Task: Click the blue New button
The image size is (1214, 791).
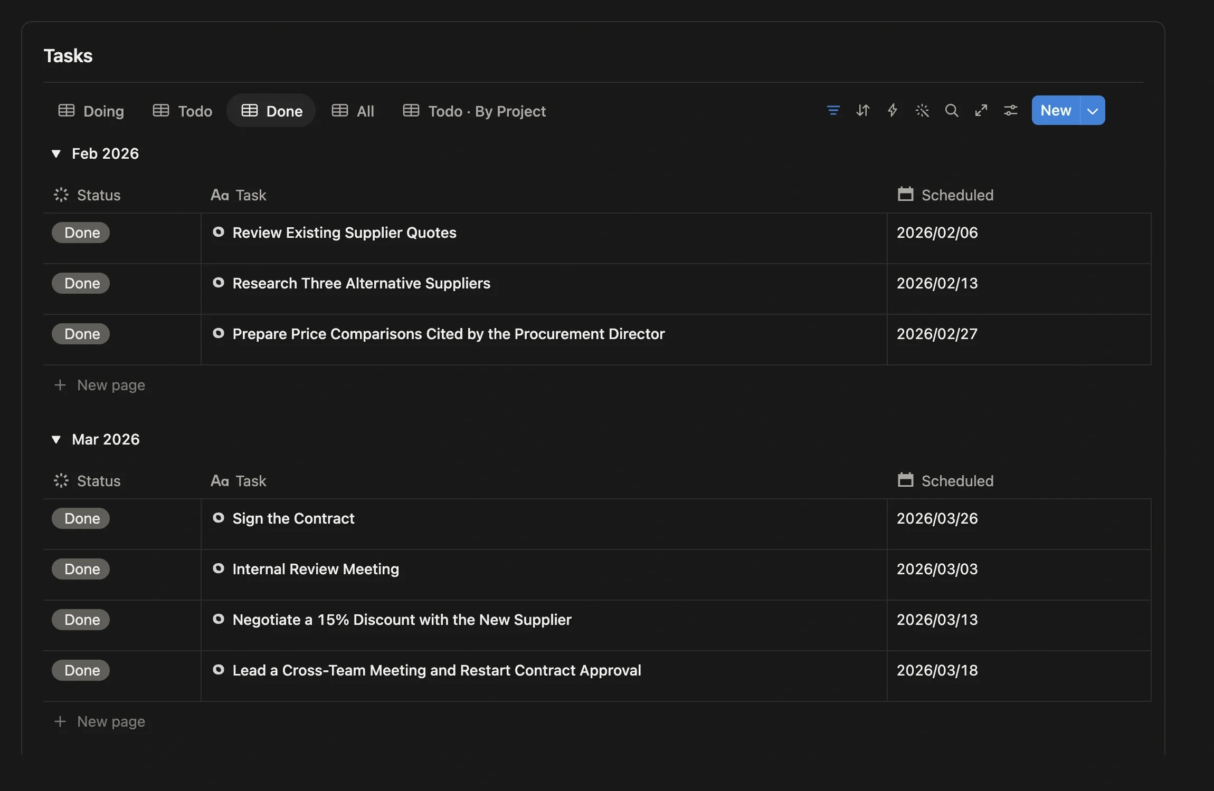Action: pyautogui.click(x=1056, y=110)
